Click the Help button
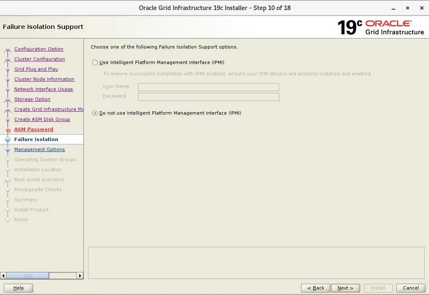Image resolution: width=429 pixels, height=295 pixels. [18, 288]
